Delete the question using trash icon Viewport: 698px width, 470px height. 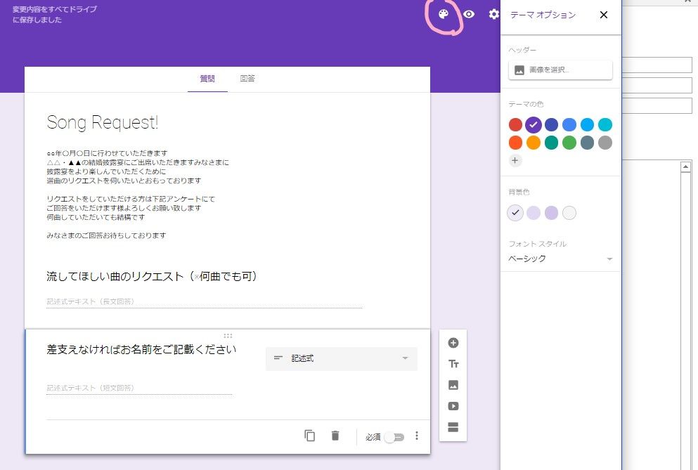335,436
